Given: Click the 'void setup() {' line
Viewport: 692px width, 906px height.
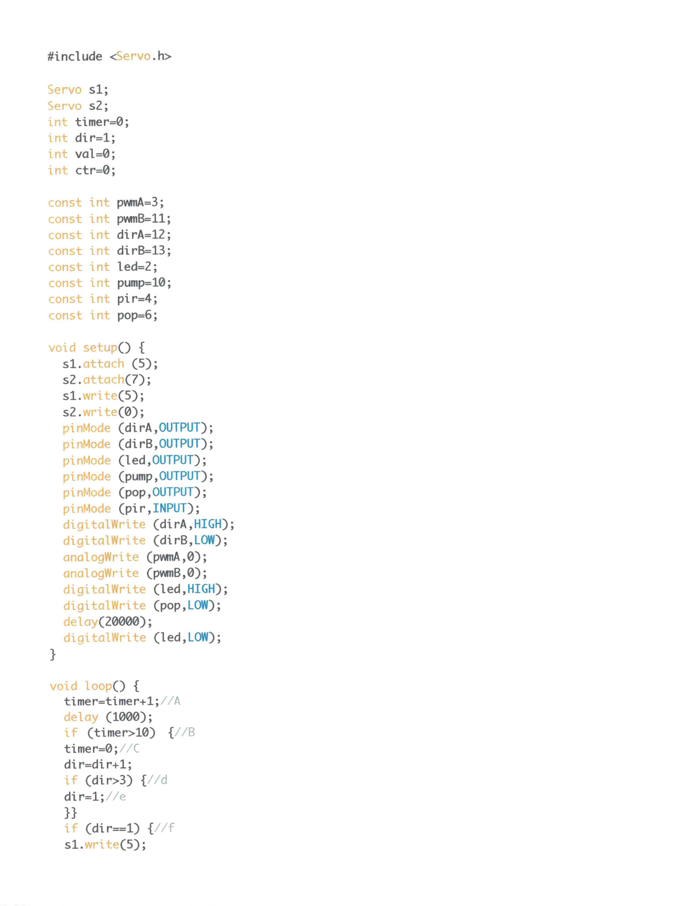Looking at the screenshot, I should click(x=96, y=348).
